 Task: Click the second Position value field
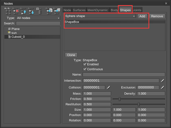tap(124, 115)
